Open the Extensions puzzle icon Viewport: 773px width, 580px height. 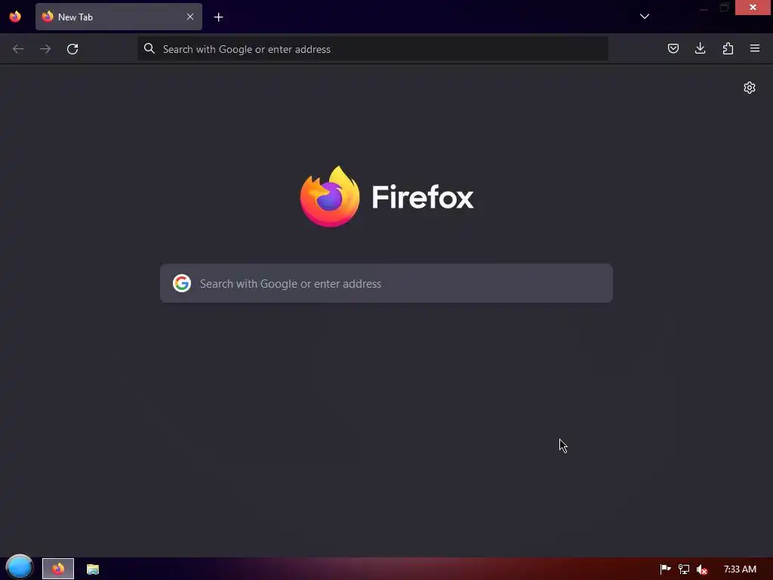coord(728,48)
